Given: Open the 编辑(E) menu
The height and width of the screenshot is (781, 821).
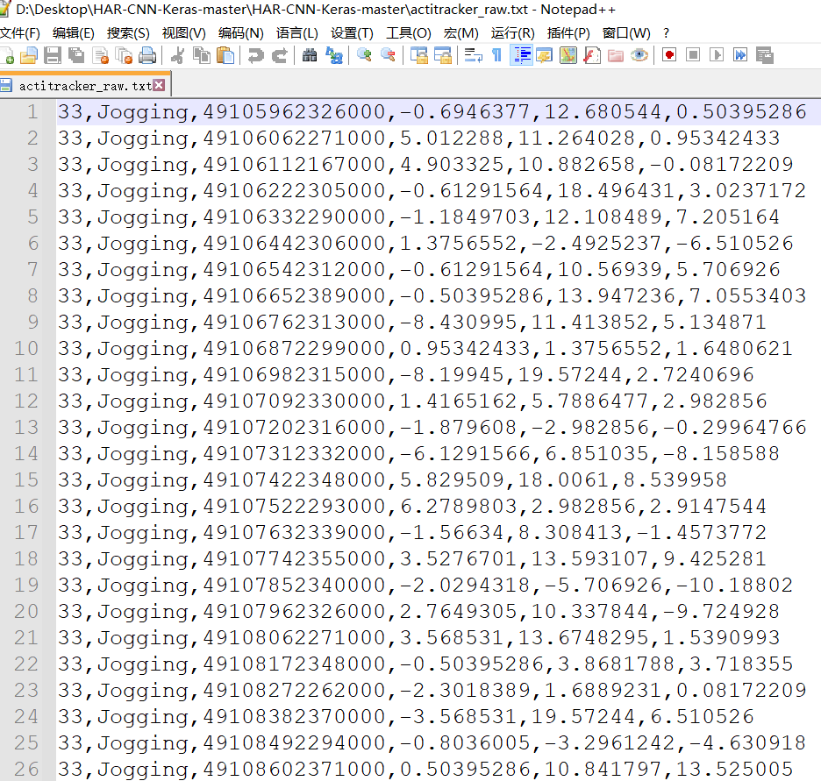Looking at the screenshot, I should 74,33.
